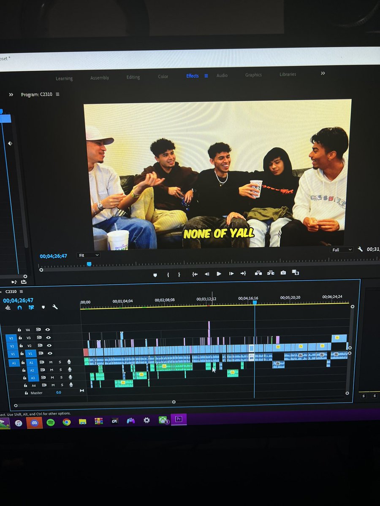
Task: Hide track V1 with its eye icon
Action: [50, 353]
